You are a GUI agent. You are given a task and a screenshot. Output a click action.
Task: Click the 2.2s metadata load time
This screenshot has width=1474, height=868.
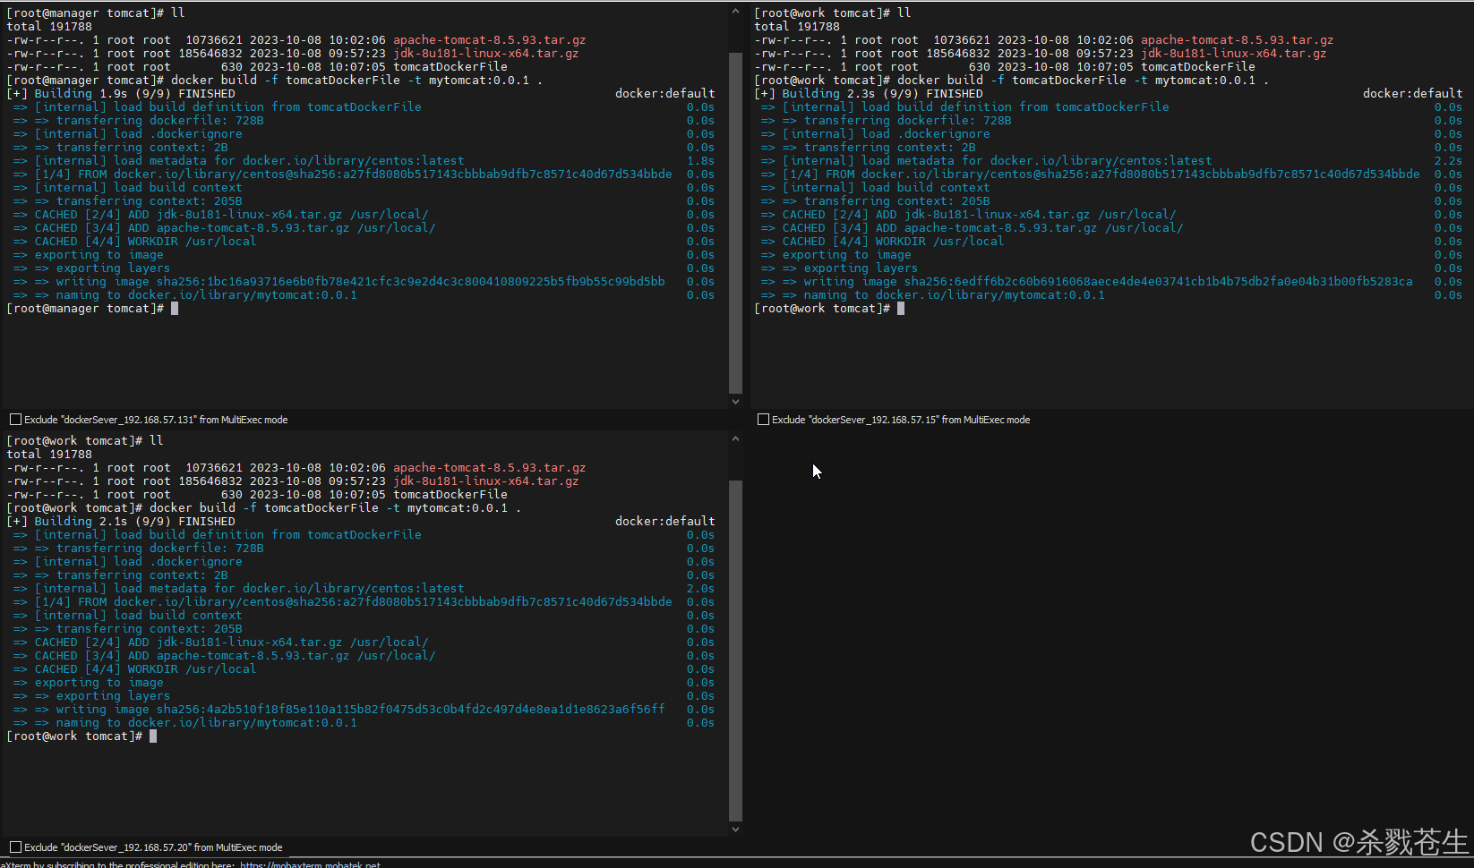pos(1448,161)
